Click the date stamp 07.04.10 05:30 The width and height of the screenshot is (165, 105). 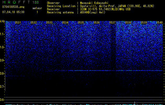(x=13, y=12)
